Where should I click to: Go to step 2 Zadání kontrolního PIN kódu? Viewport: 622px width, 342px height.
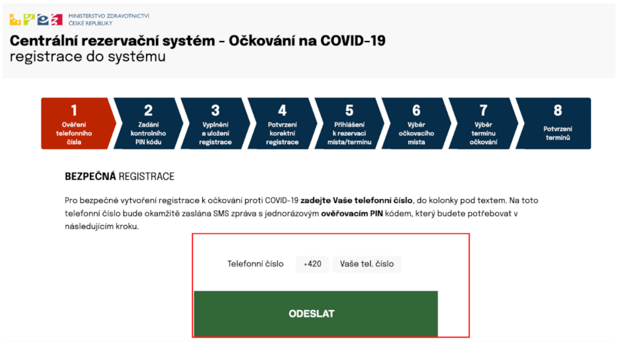[148, 124]
